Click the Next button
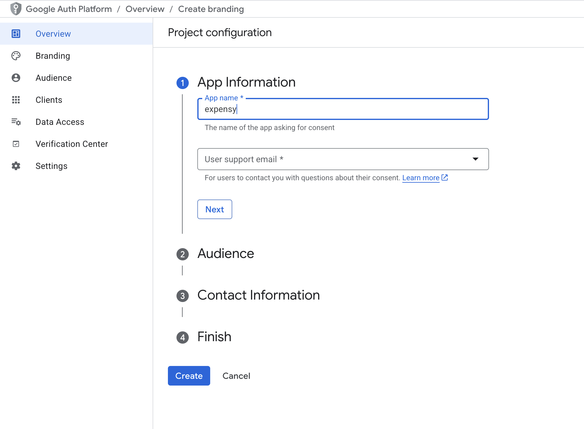 pyautogui.click(x=214, y=209)
